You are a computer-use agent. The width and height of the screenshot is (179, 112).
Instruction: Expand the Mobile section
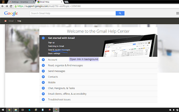[43, 82]
